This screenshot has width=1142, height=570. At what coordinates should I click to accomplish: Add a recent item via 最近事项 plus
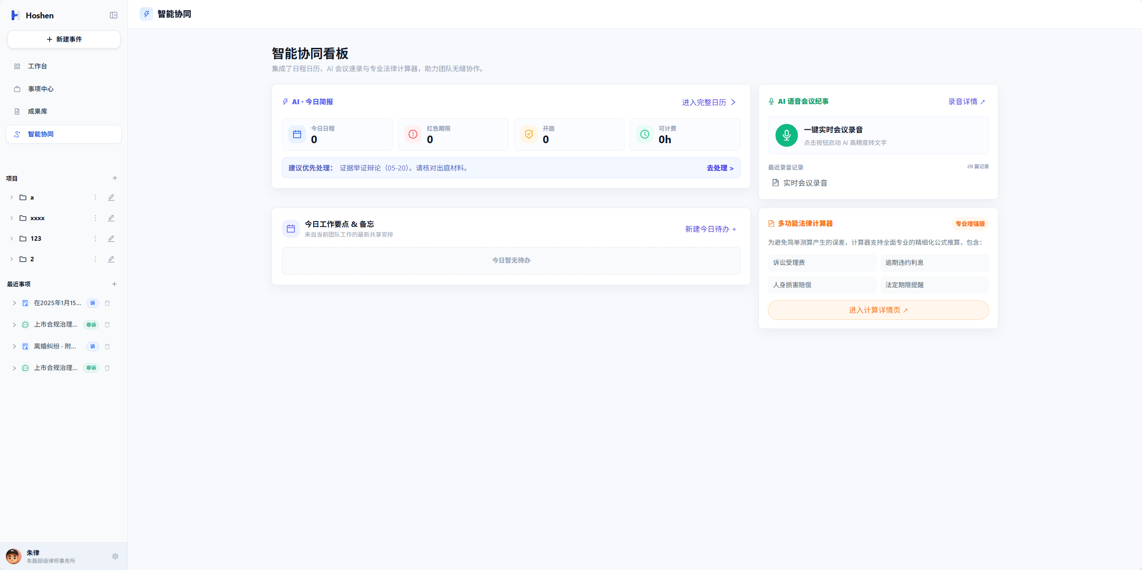115,284
